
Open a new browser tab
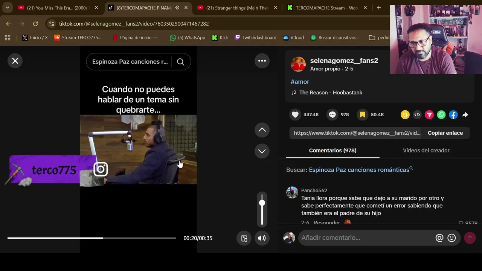pyautogui.click(x=379, y=8)
